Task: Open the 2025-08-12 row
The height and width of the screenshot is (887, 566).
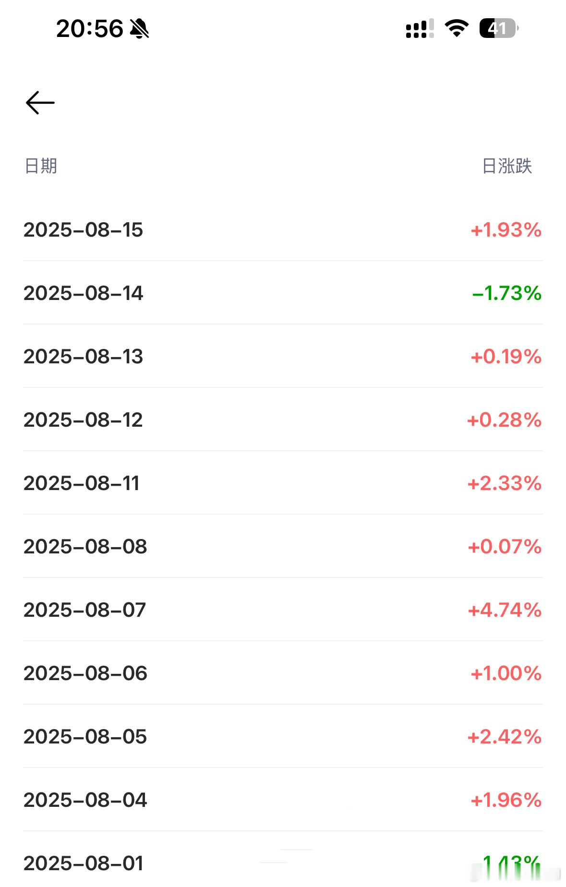Action: (x=283, y=420)
